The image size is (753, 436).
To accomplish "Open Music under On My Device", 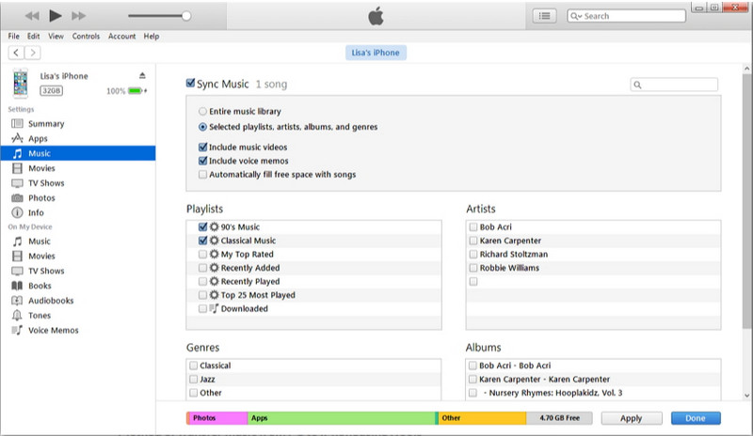I will coord(78,241).
